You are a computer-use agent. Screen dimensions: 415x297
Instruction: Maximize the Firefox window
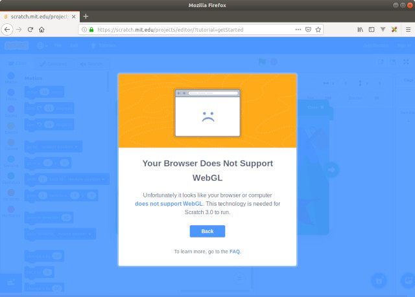403,5
